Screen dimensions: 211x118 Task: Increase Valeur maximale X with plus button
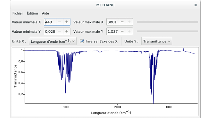tap(129, 22)
